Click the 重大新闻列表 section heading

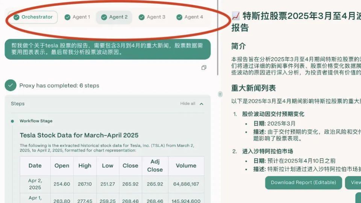point(253,88)
